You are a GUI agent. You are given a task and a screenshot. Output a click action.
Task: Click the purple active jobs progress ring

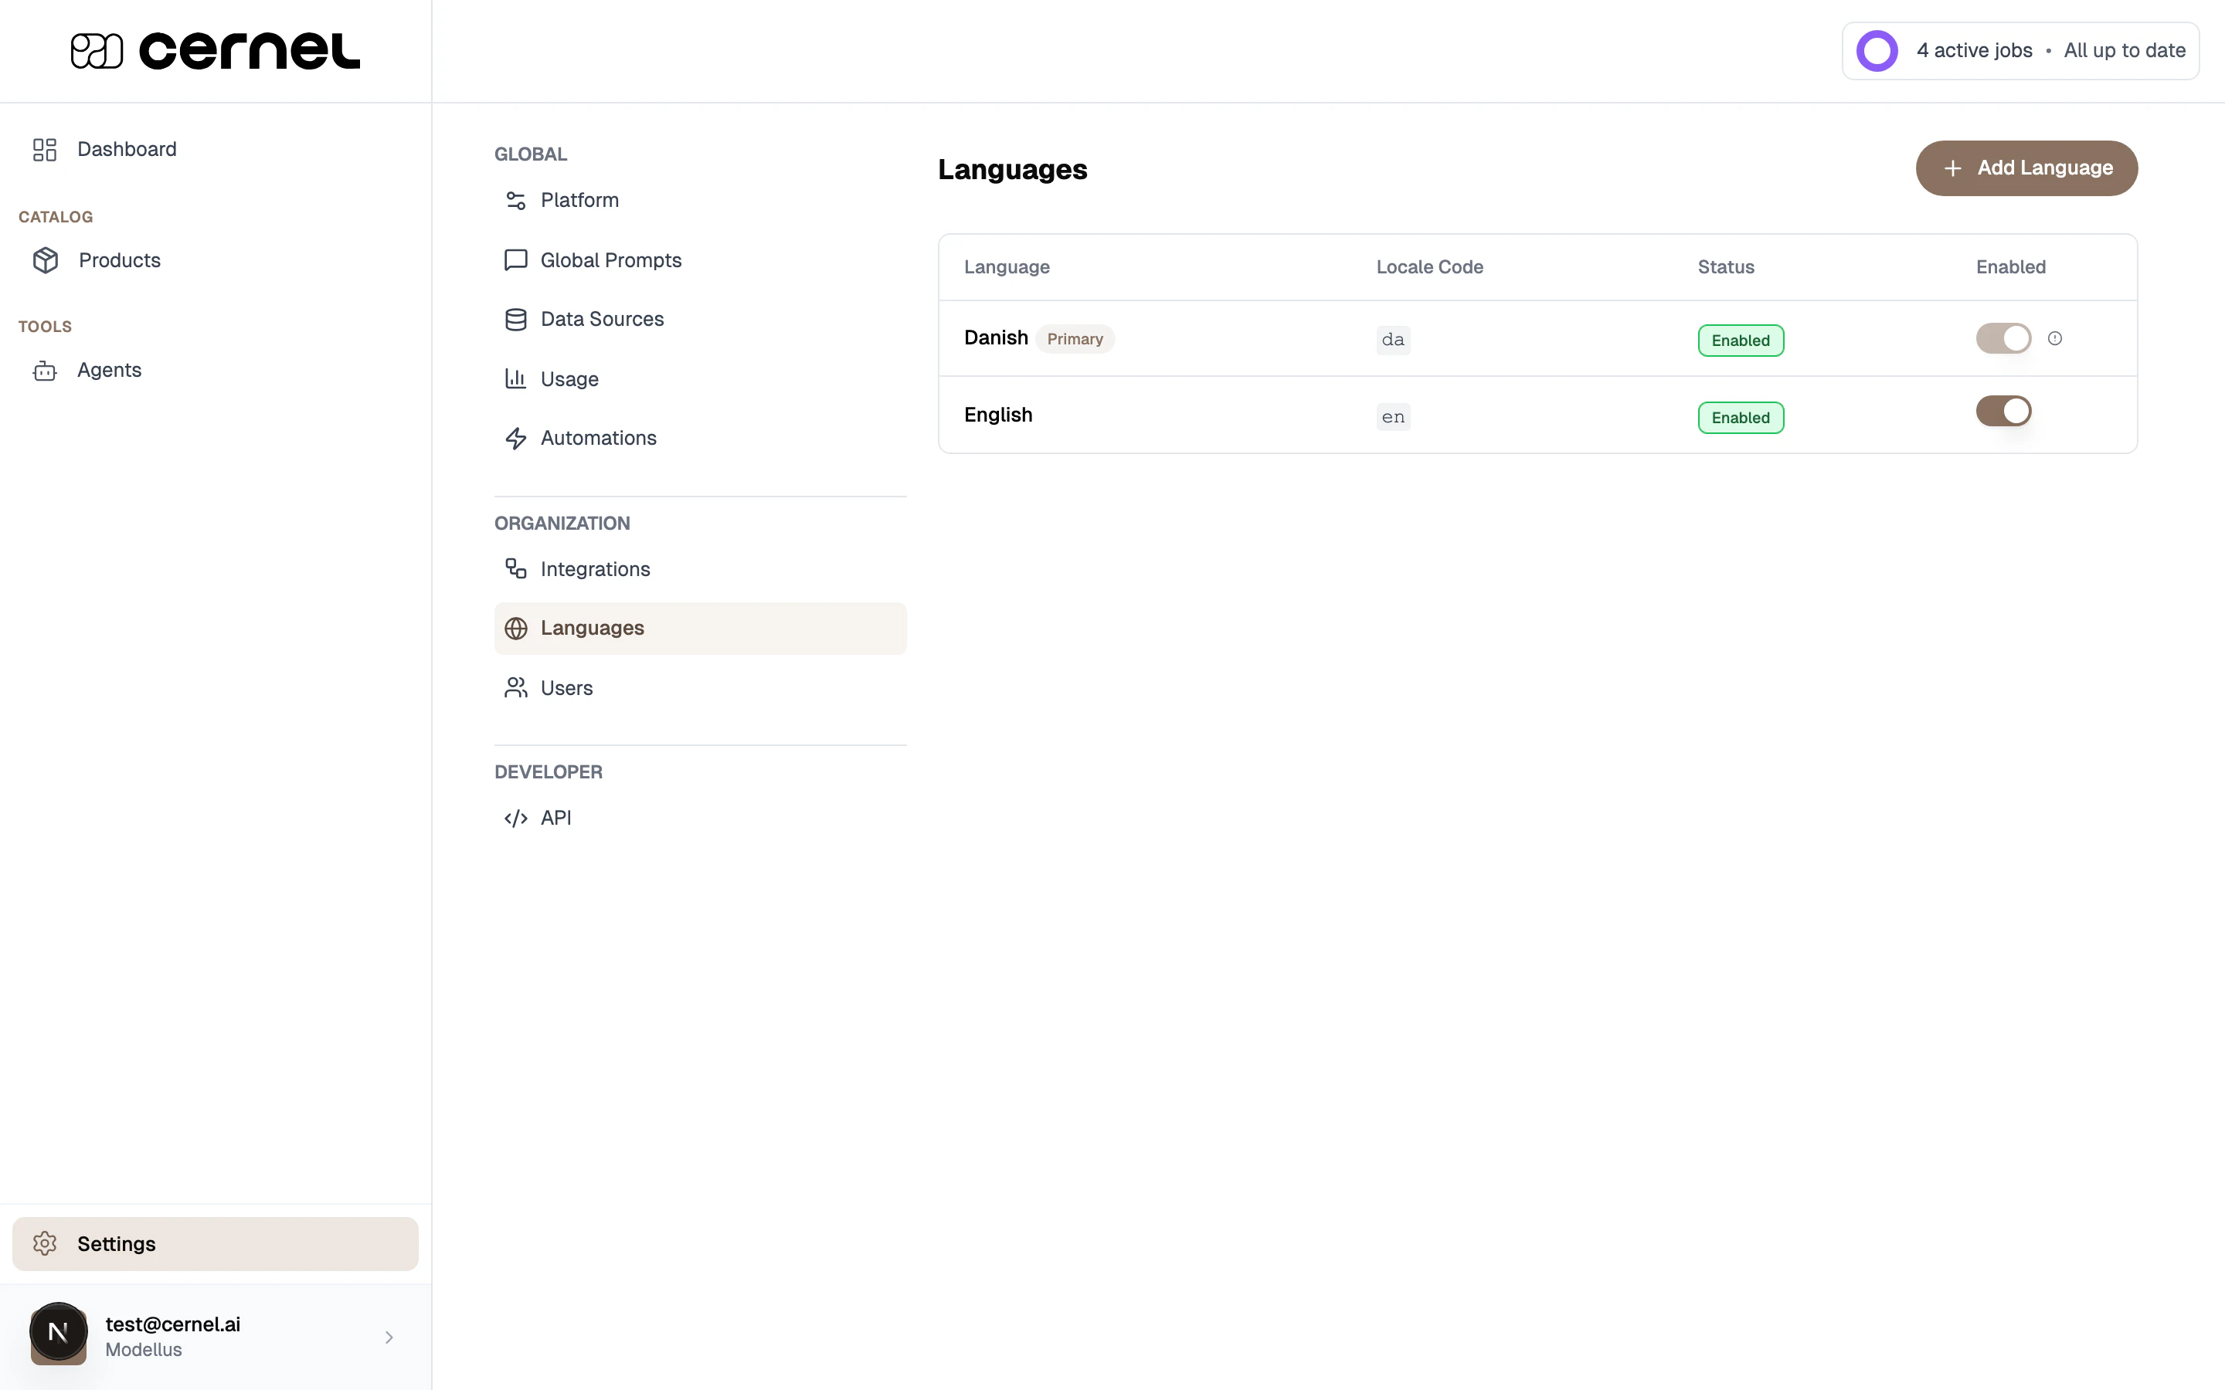tap(1877, 50)
